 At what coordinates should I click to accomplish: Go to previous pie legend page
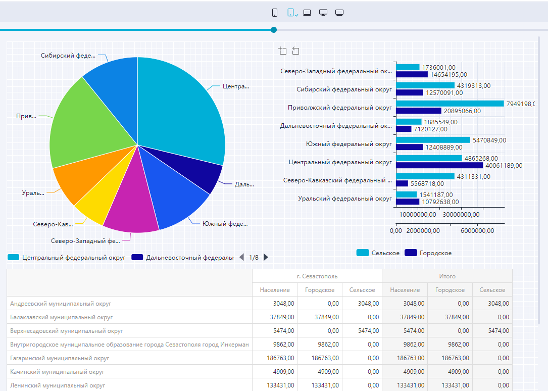(x=241, y=257)
